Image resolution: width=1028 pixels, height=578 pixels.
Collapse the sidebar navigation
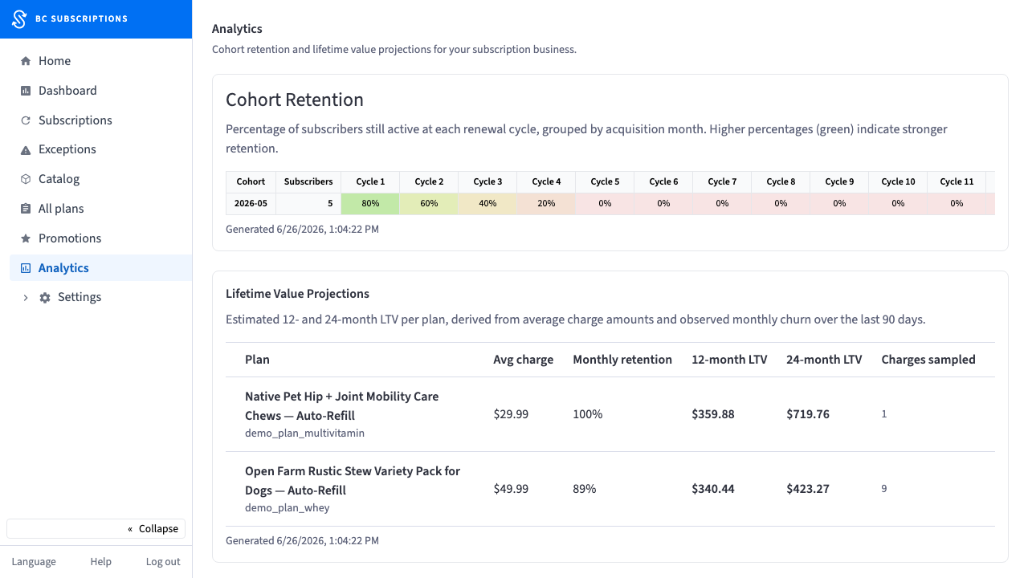[x=96, y=528]
